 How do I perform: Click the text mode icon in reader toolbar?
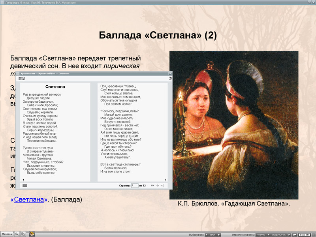point(22,79)
